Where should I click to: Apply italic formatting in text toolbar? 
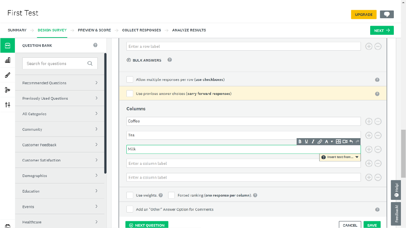click(313, 142)
